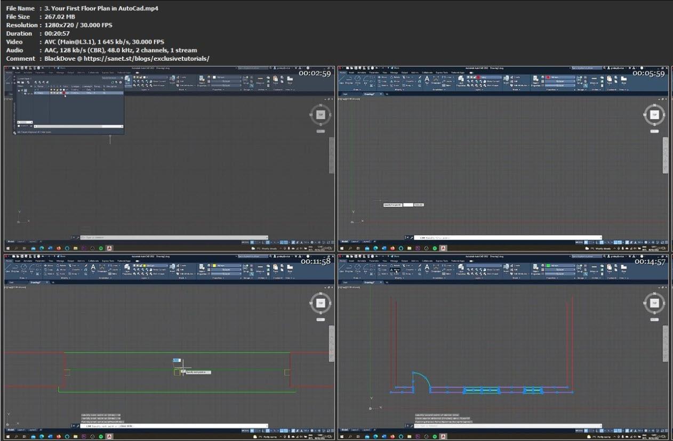Switch to the Drawing2 file tab at 00:05:59
This screenshot has width=673, height=441.
pyautogui.click(x=369, y=94)
